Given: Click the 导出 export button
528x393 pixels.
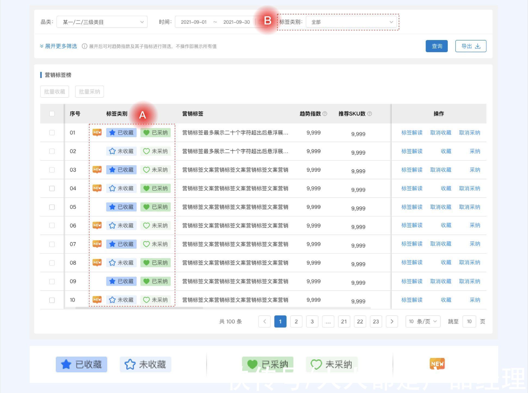Looking at the screenshot, I should coord(471,46).
